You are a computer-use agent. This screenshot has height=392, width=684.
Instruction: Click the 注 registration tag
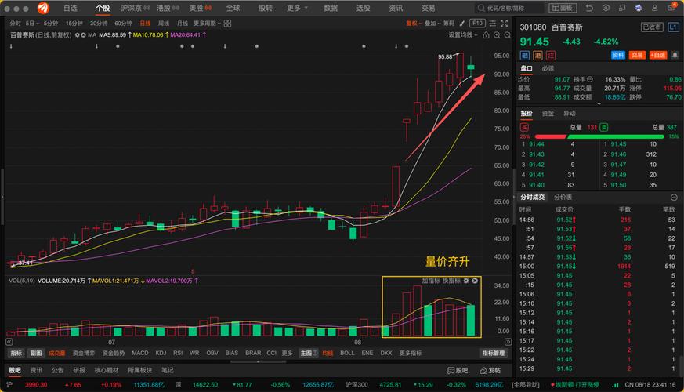(x=551, y=56)
